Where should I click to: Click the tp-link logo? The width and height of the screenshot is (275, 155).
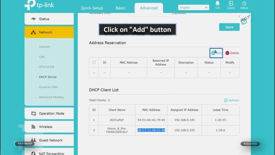point(39,5)
